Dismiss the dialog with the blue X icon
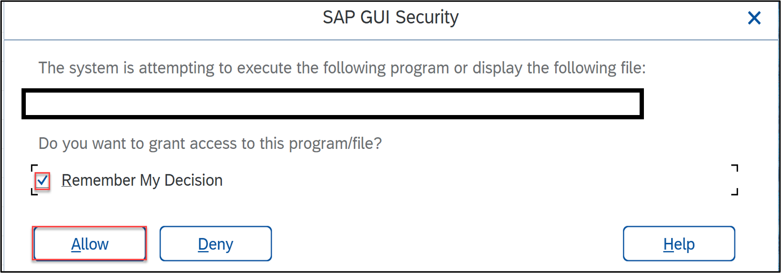Viewport: 781px width, 273px height. (x=754, y=18)
